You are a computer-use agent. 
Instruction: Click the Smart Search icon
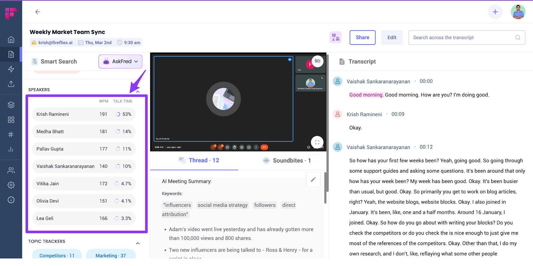35,62
